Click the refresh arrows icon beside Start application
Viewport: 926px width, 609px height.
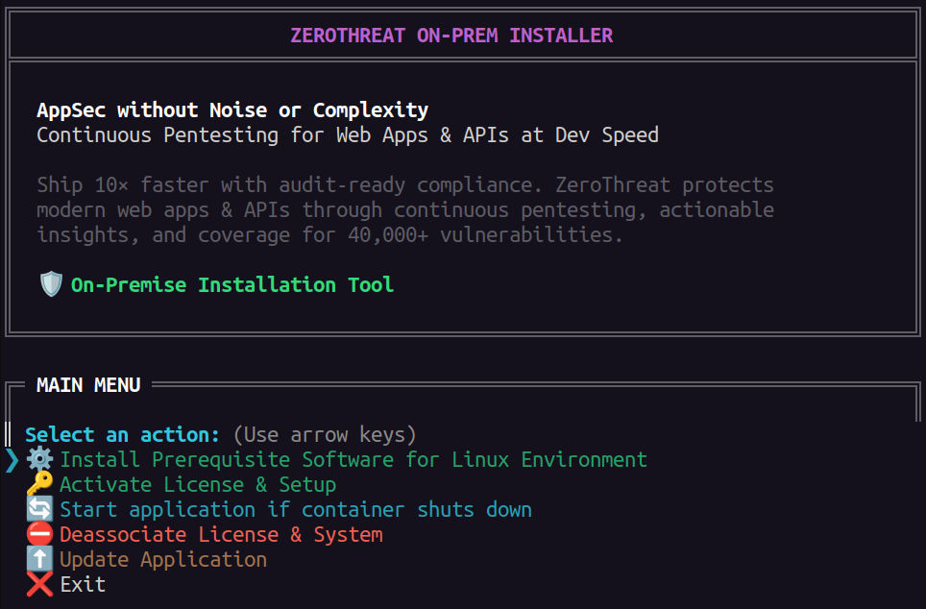[39, 509]
